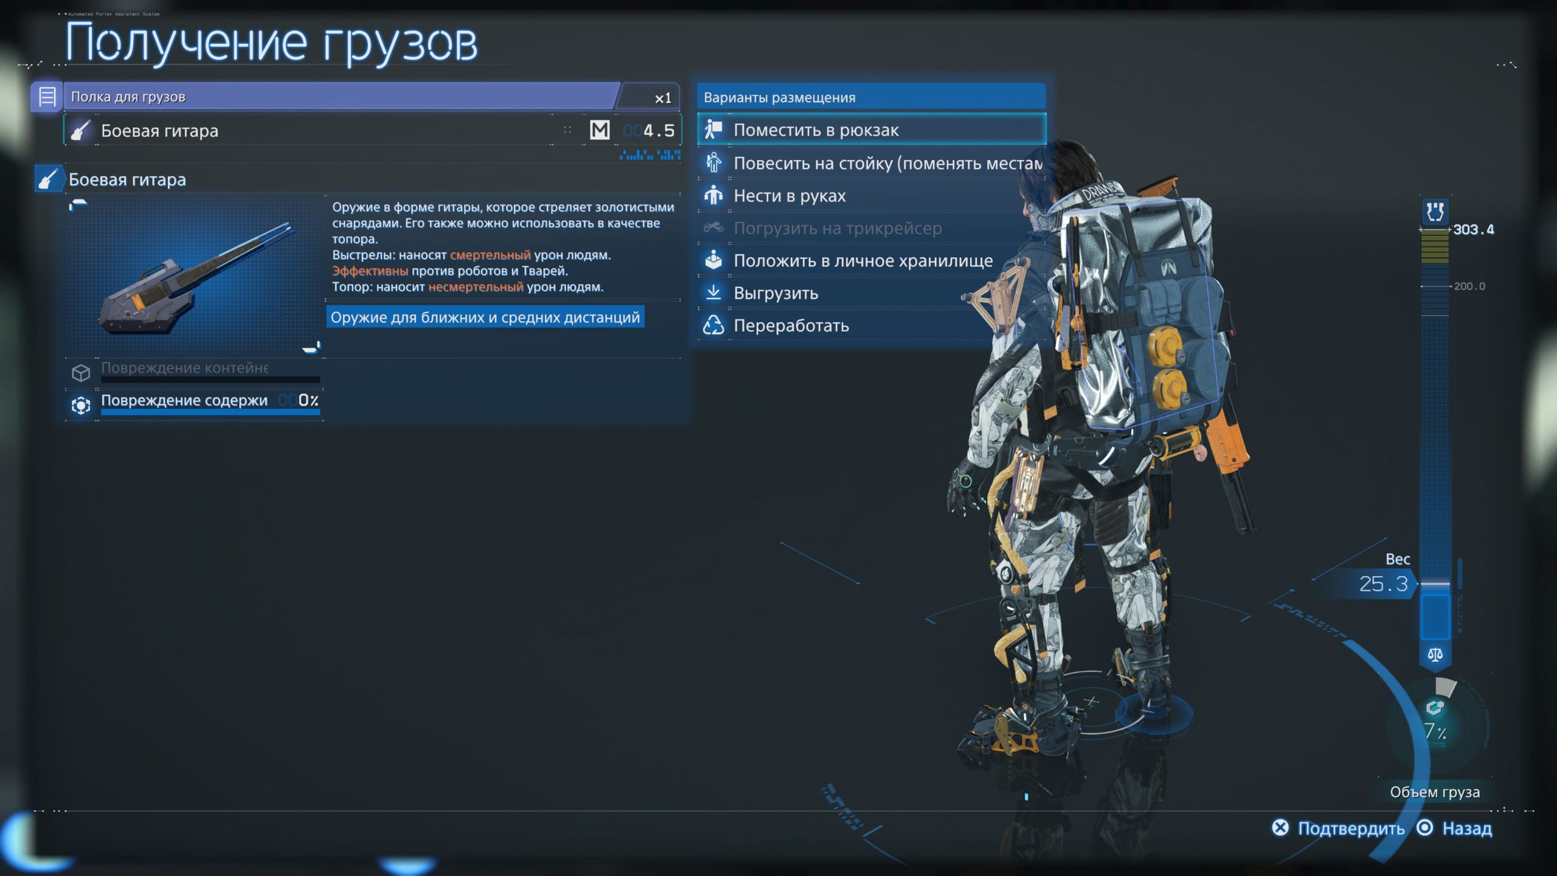Click the 'Оружие для ближних и средних дистанций' tag
The height and width of the screenshot is (876, 1557).
point(485,317)
